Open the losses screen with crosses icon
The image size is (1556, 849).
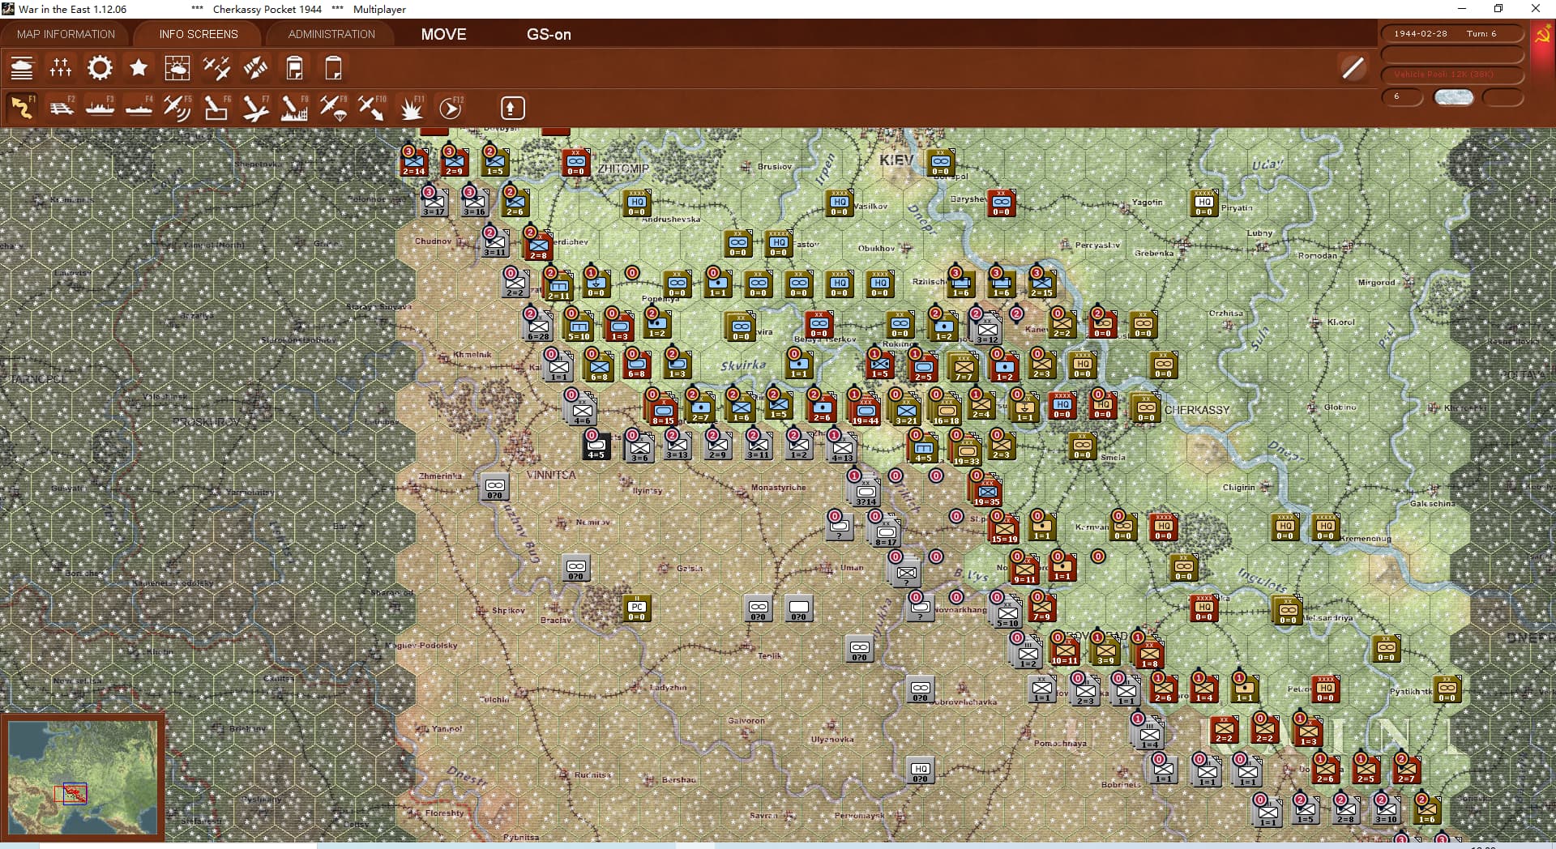pos(61,68)
